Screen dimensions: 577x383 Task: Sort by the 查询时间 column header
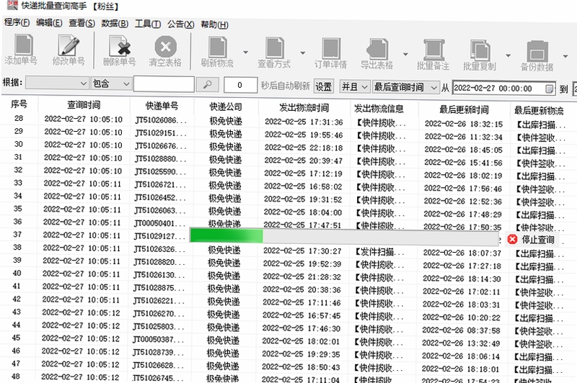[84, 104]
